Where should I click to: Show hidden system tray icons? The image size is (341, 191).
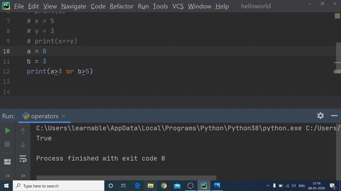(268, 186)
